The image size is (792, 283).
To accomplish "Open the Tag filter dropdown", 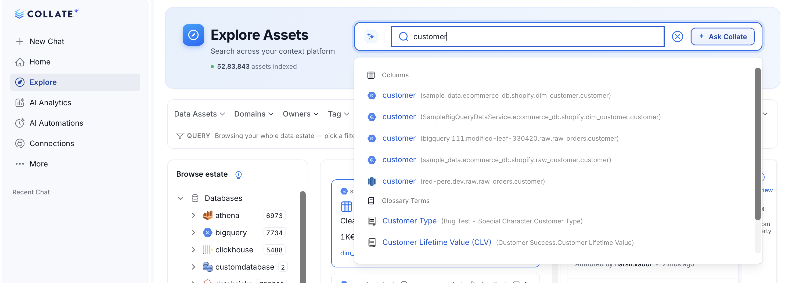I will pyautogui.click(x=338, y=114).
